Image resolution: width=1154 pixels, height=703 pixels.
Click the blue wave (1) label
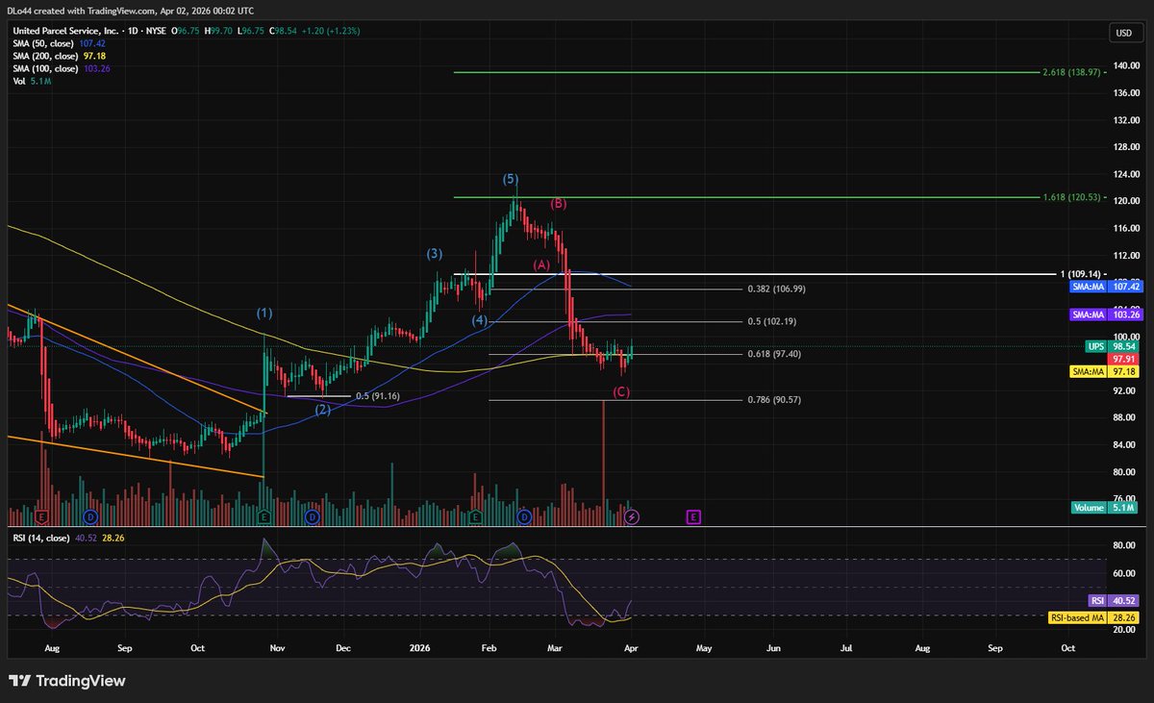click(x=263, y=314)
